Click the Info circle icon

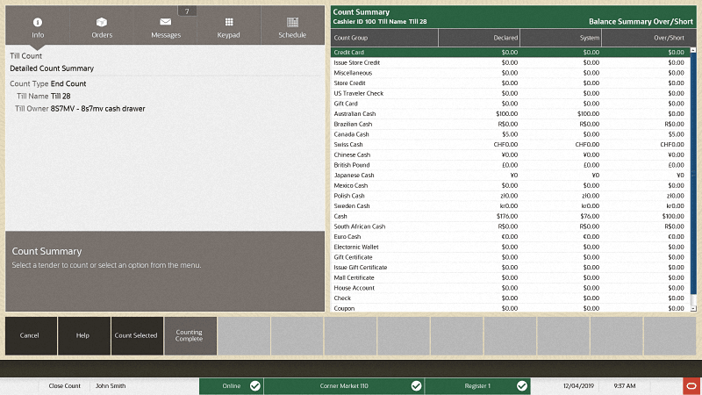38,22
